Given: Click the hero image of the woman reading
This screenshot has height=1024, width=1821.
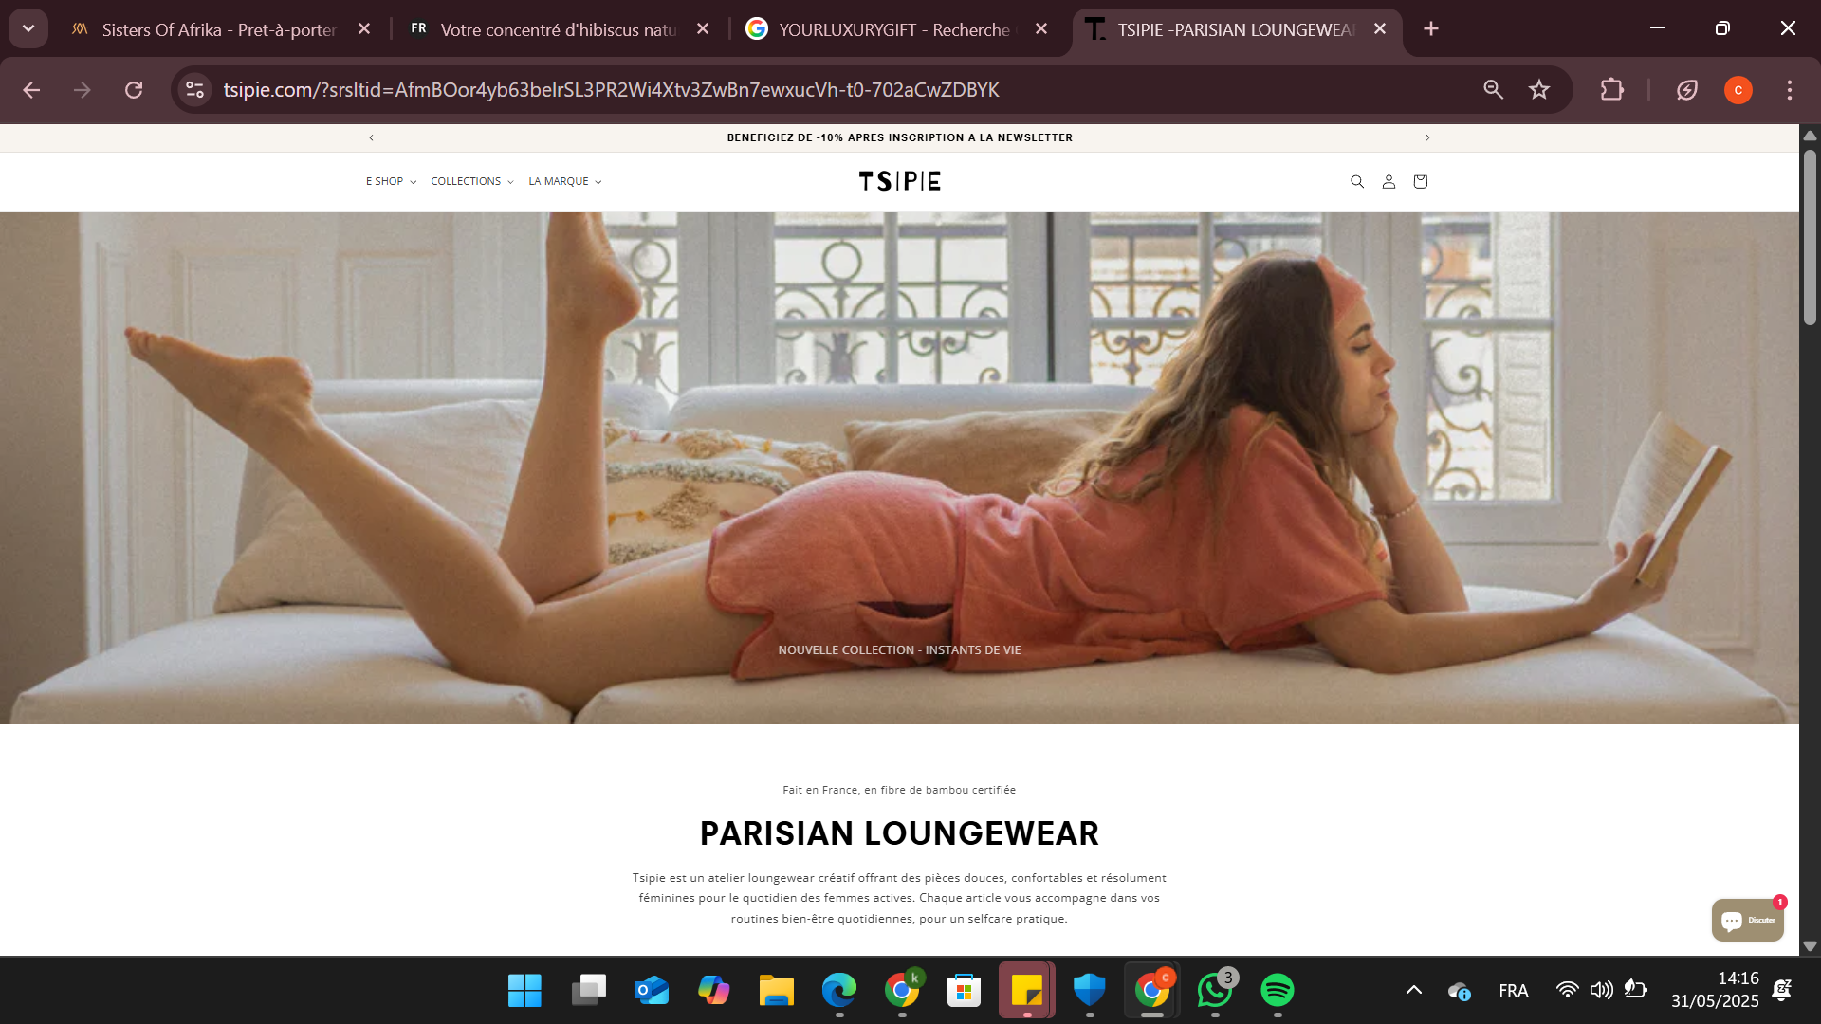Looking at the screenshot, I should 899,468.
